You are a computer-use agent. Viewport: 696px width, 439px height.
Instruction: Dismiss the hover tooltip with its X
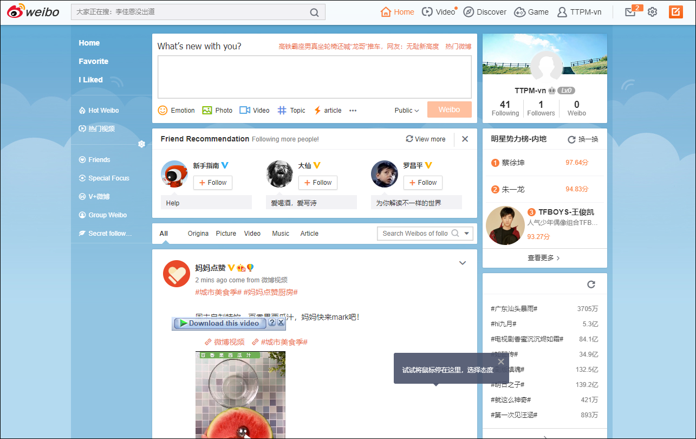pos(500,361)
